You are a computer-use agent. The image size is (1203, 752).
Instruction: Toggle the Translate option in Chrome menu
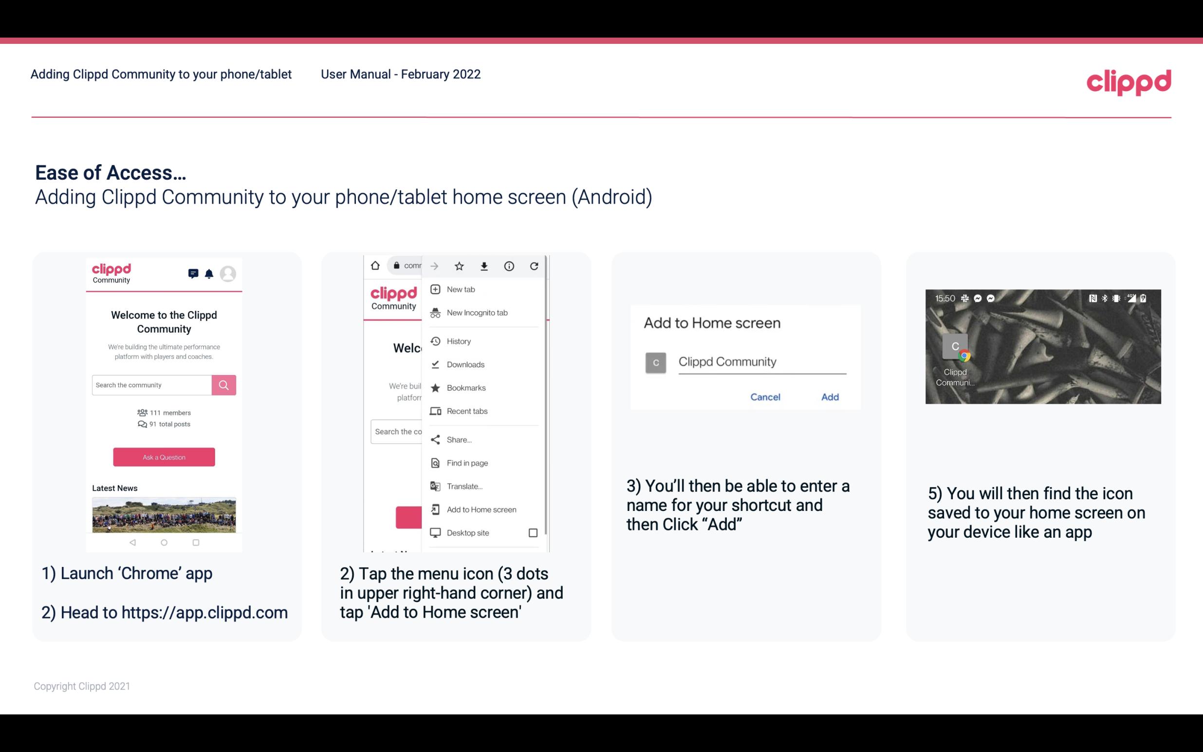point(464,486)
